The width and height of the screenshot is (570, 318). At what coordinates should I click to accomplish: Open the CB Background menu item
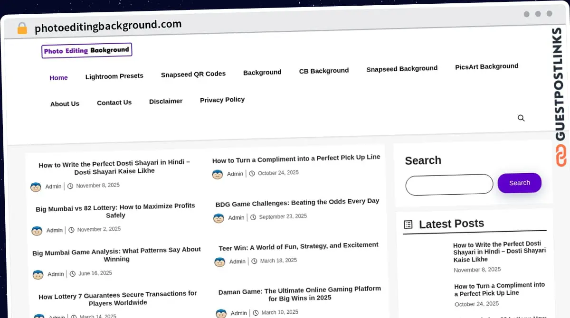[323, 71]
